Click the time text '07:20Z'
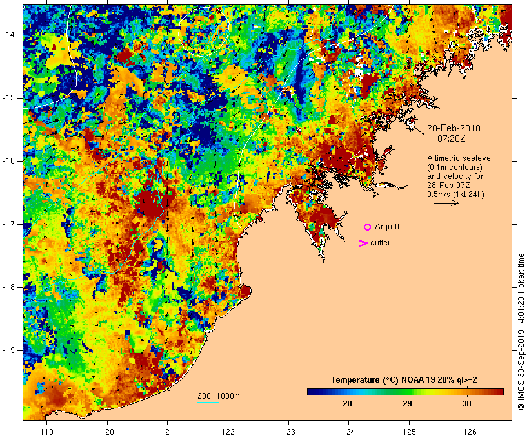529x438 pixels. (451, 138)
